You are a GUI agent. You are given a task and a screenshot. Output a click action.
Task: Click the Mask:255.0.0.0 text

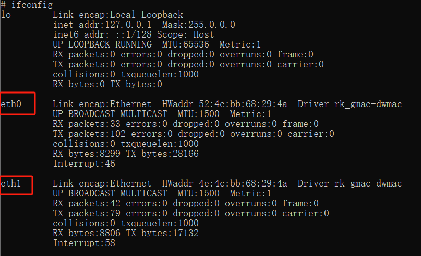coord(199,25)
